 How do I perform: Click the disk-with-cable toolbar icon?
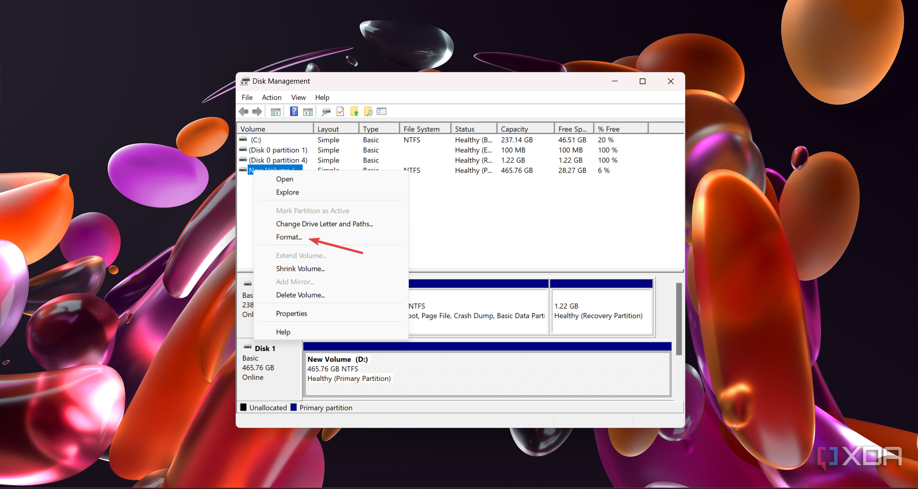[326, 112]
